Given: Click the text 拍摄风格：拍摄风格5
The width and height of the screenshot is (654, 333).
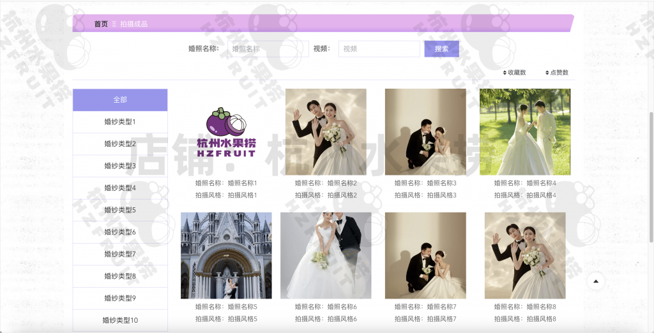Looking at the screenshot, I should pyautogui.click(x=226, y=319).
